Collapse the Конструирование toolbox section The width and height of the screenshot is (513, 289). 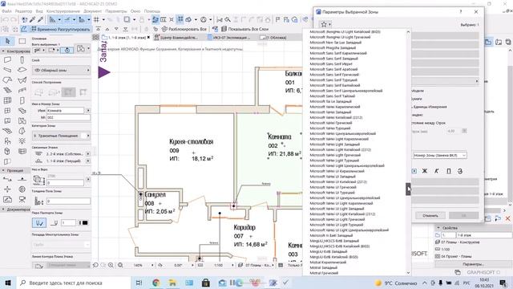pyautogui.click(x=3, y=51)
